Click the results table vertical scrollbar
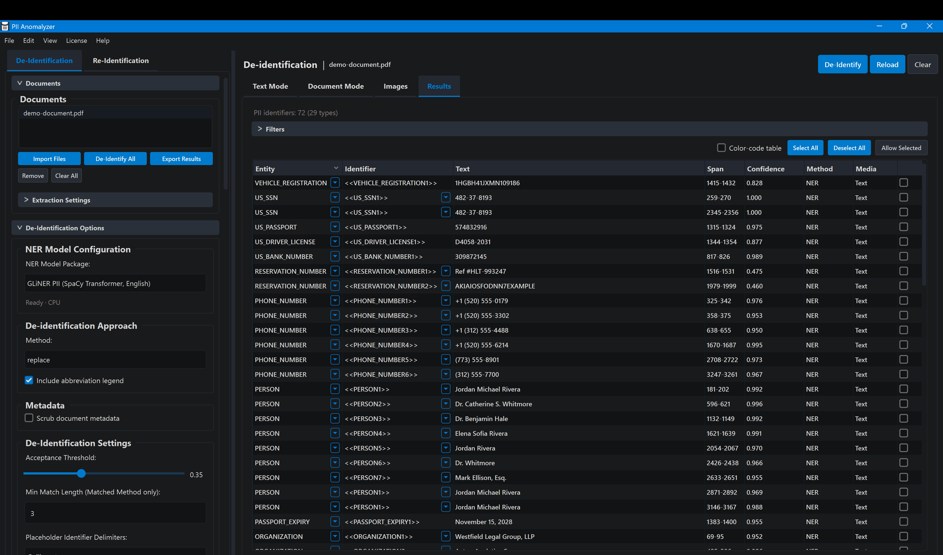This screenshot has height=555, width=943. [924, 225]
